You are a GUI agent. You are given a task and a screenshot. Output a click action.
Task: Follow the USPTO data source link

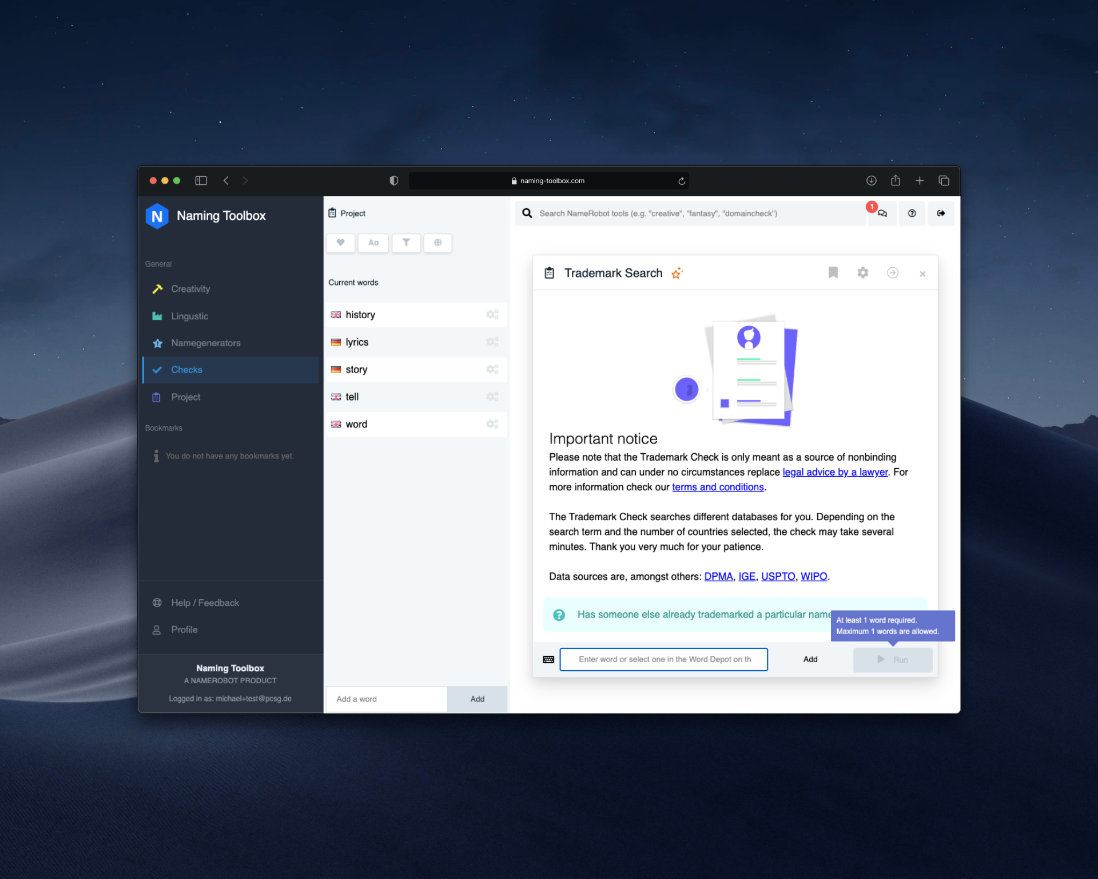coord(777,576)
